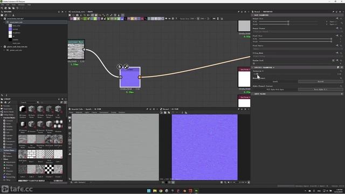Open Windows Start menu on taskbar

coord(149,191)
